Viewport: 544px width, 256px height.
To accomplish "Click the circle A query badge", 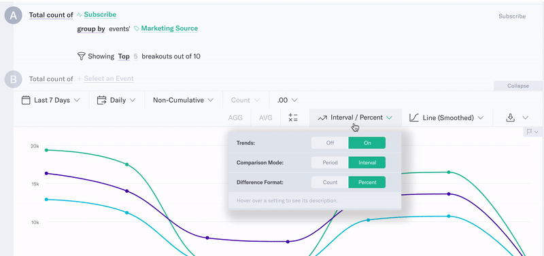I will [x=14, y=16].
